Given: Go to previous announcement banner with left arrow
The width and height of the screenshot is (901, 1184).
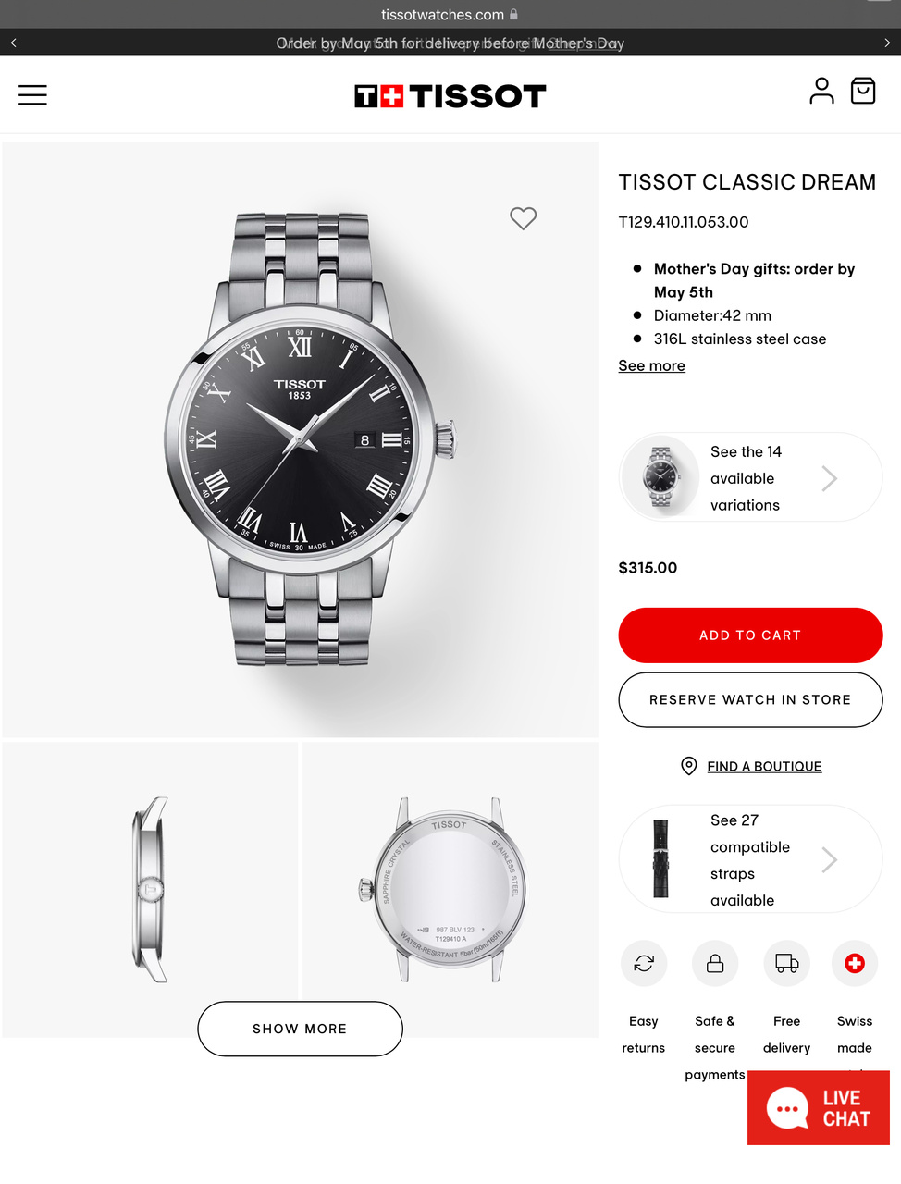Looking at the screenshot, I should (14, 43).
